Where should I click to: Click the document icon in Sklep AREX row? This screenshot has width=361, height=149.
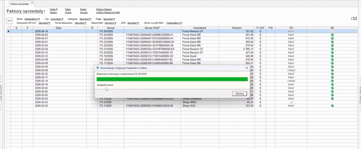291,102
